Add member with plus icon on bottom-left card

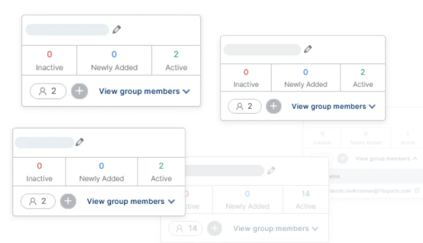click(68, 201)
